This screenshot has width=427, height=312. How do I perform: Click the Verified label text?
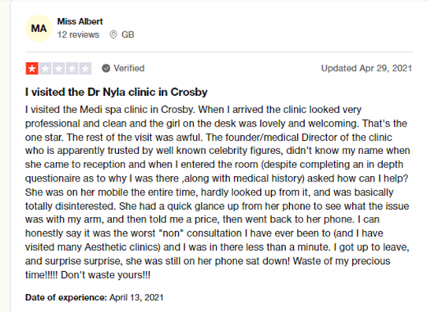(x=128, y=68)
